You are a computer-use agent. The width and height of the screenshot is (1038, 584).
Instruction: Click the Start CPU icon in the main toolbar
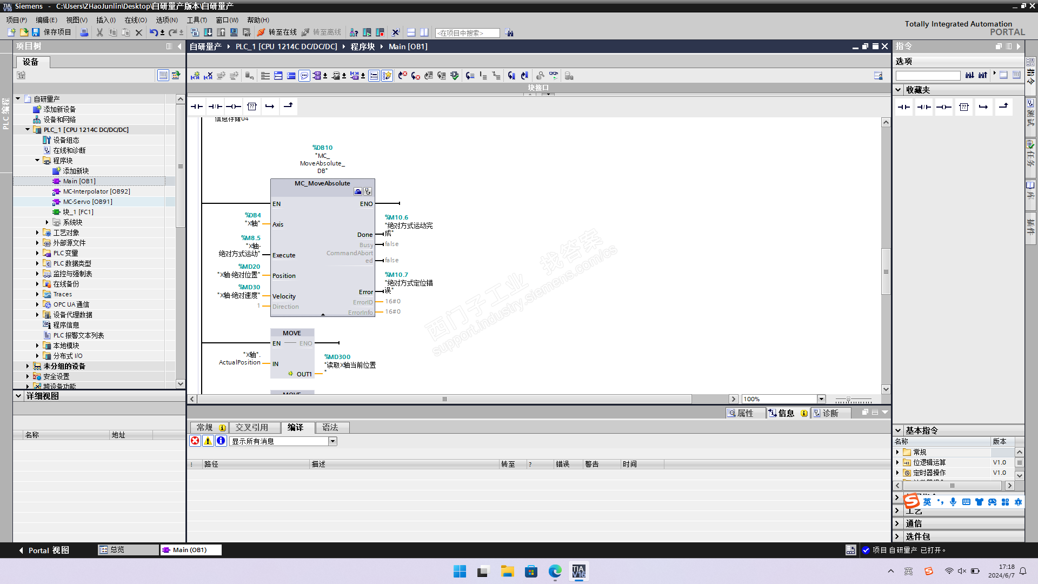[367, 32]
